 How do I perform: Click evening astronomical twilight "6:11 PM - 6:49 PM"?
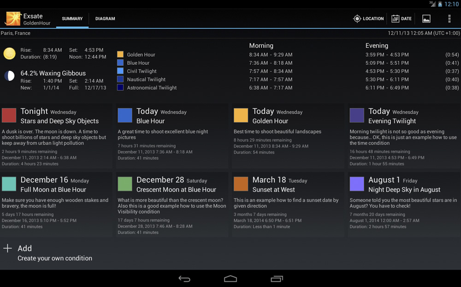coord(387,87)
